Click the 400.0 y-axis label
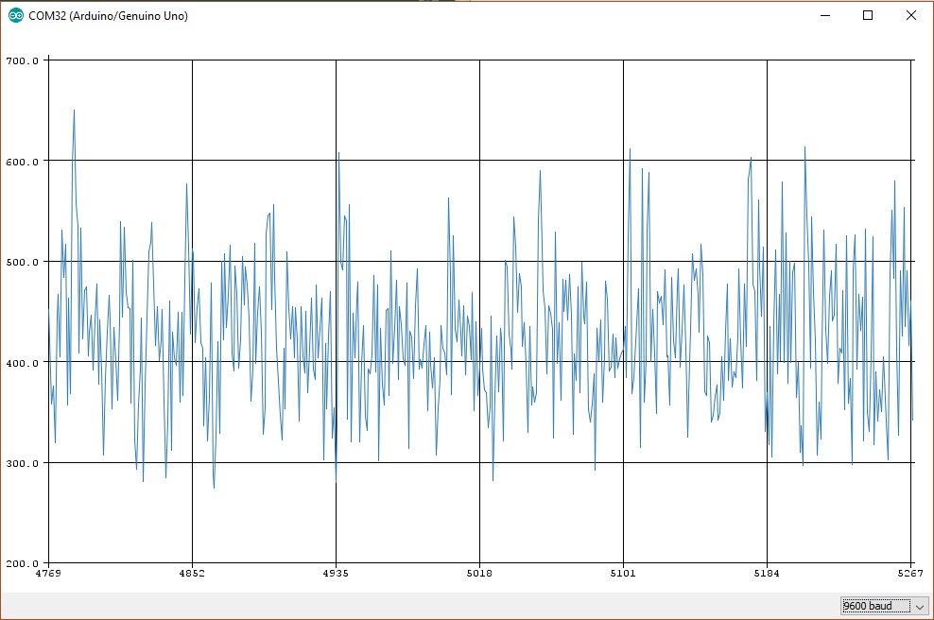The width and height of the screenshot is (934, 620). pos(22,363)
